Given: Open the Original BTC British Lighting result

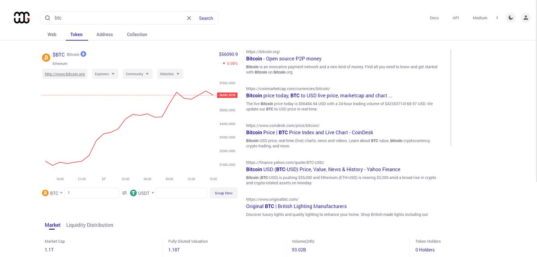Looking at the screenshot, I should 296,206.
